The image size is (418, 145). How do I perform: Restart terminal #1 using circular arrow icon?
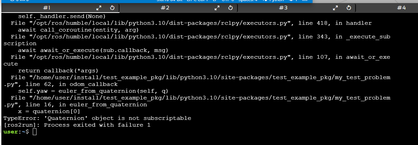click(112, 7)
